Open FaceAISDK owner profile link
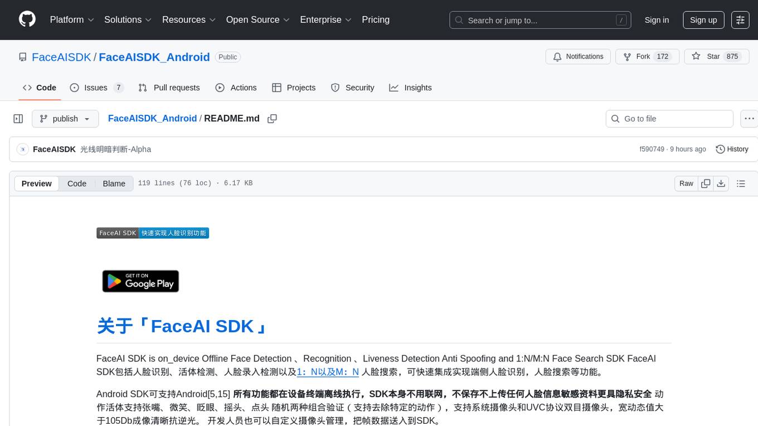 [61, 57]
